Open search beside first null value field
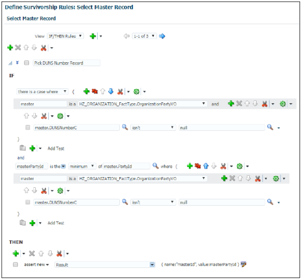Screen dimensions: 301x279 click(270, 127)
